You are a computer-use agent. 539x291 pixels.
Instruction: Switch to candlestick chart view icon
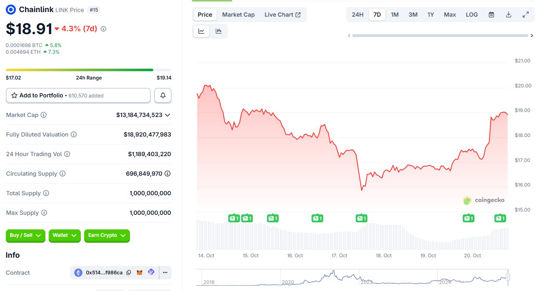[x=219, y=31]
